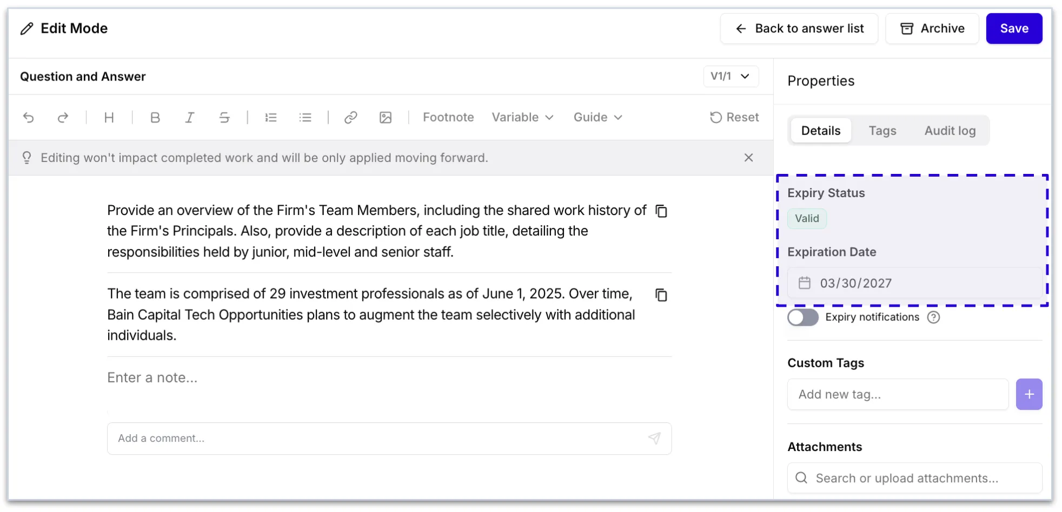Send the comment

click(x=654, y=438)
